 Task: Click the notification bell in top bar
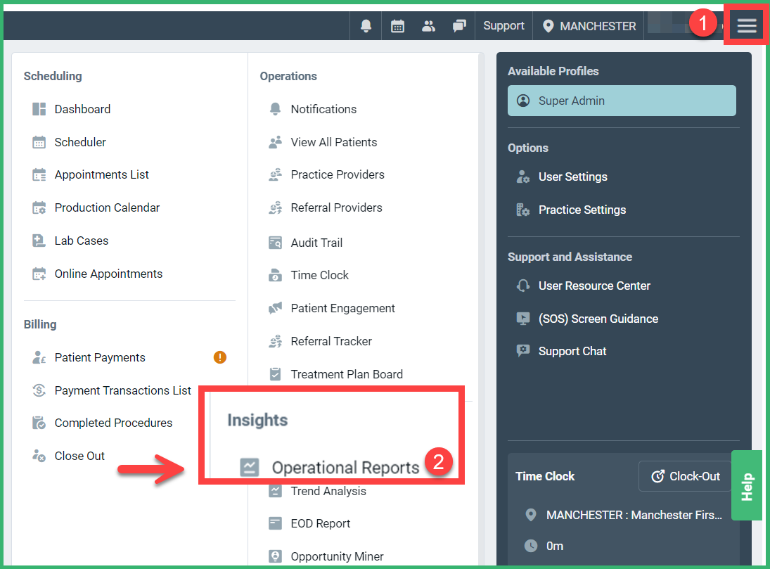tap(366, 25)
